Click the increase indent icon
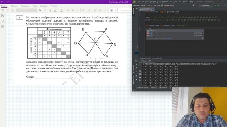Viewport: 227px width, 127px height. [100, 10]
